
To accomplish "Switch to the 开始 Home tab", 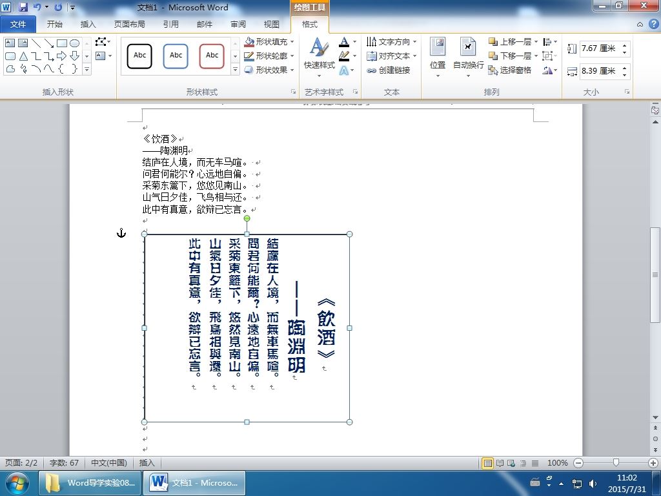I will click(54, 25).
